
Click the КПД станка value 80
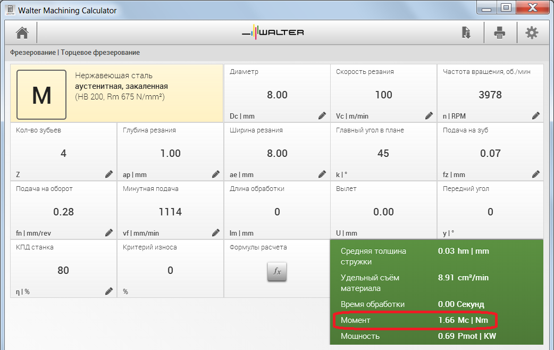point(63,270)
